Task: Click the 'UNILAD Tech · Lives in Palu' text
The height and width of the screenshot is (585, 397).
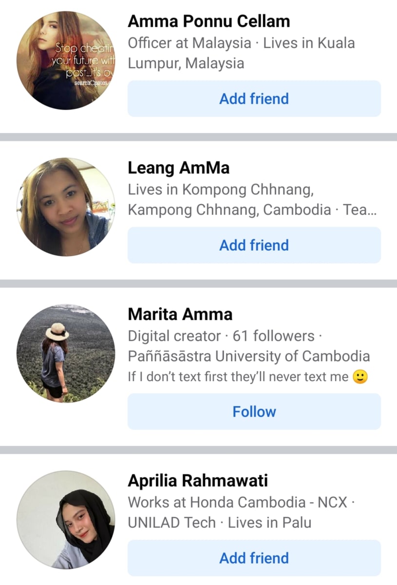Action: pyautogui.click(x=220, y=523)
